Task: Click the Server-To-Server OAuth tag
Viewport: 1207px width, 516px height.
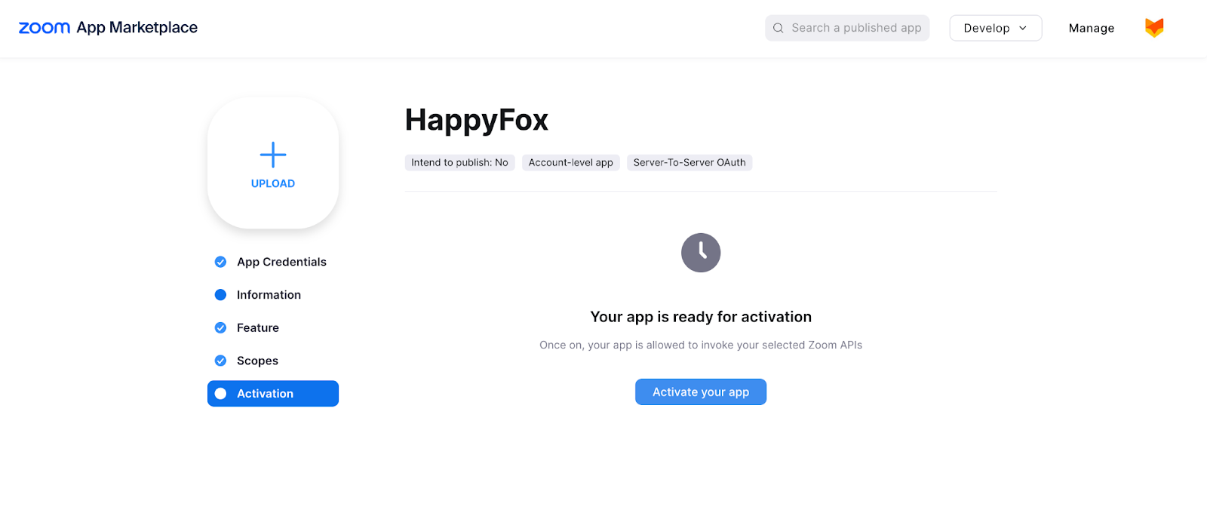Action: coord(689,162)
